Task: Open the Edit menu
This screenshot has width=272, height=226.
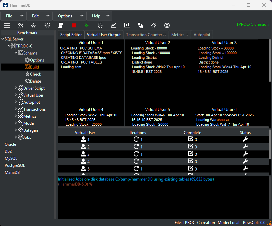Action: tap(39, 16)
